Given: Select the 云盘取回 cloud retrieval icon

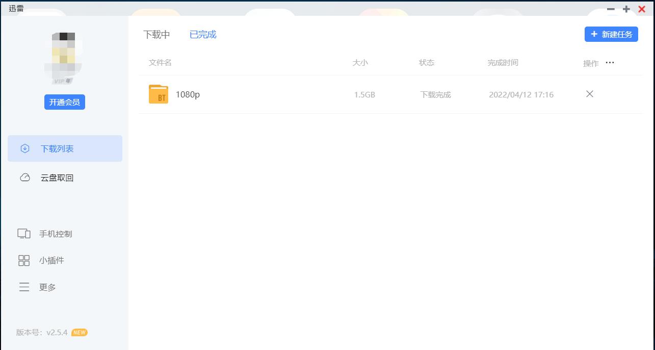Looking at the screenshot, I should (x=24, y=178).
